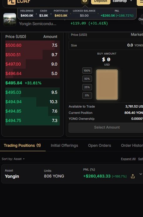Viewport: 143px width, 217px height.
Task: Select the $494.85 bid price row
Action: click(33, 111)
